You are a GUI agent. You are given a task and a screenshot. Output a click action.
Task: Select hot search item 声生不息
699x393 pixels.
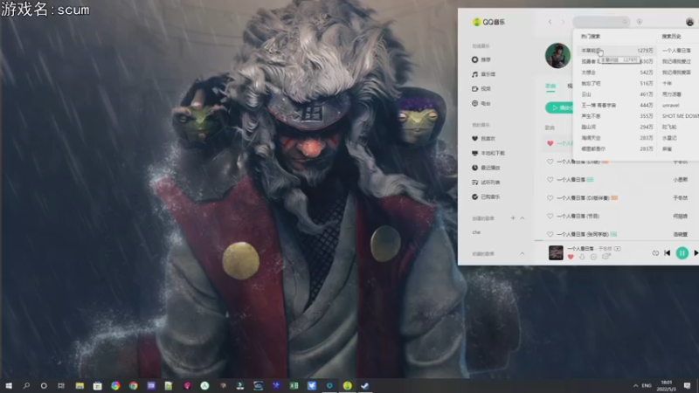[x=618, y=116]
